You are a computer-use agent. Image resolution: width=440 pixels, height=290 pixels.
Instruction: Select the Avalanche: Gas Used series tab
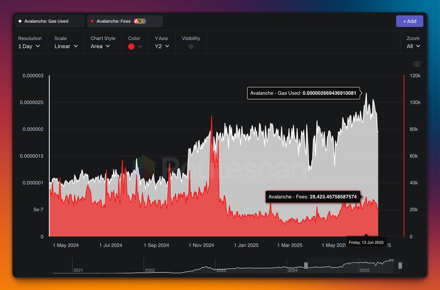pyautogui.click(x=49, y=21)
